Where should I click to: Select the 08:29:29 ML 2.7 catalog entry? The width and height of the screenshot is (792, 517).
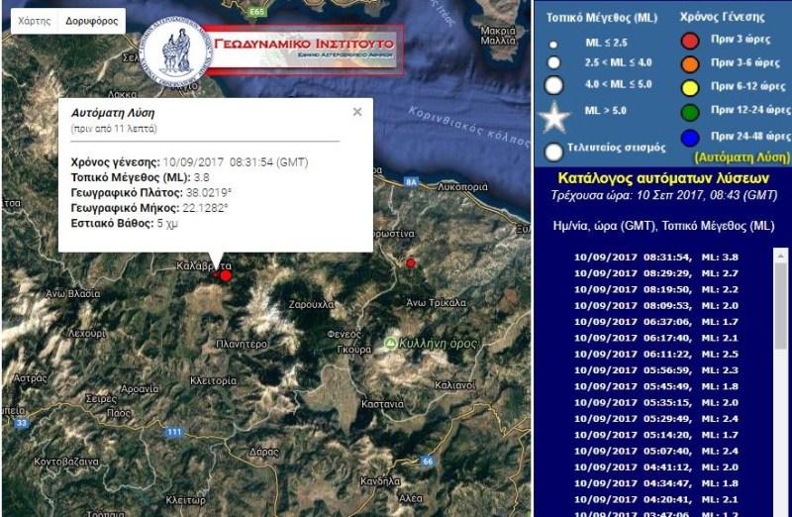[x=656, y=272]
